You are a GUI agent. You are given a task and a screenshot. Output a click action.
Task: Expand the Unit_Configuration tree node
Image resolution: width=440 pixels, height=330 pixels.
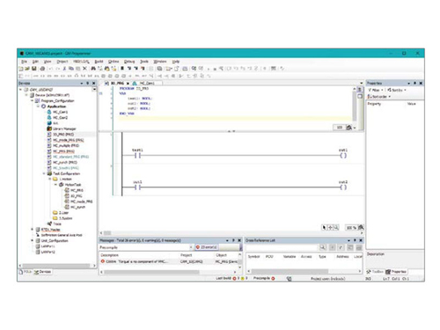33,240
